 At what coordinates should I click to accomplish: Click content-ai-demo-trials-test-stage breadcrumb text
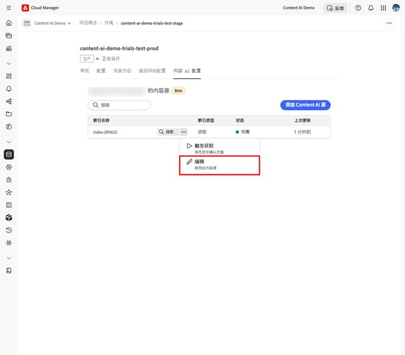tap(152, 23)
